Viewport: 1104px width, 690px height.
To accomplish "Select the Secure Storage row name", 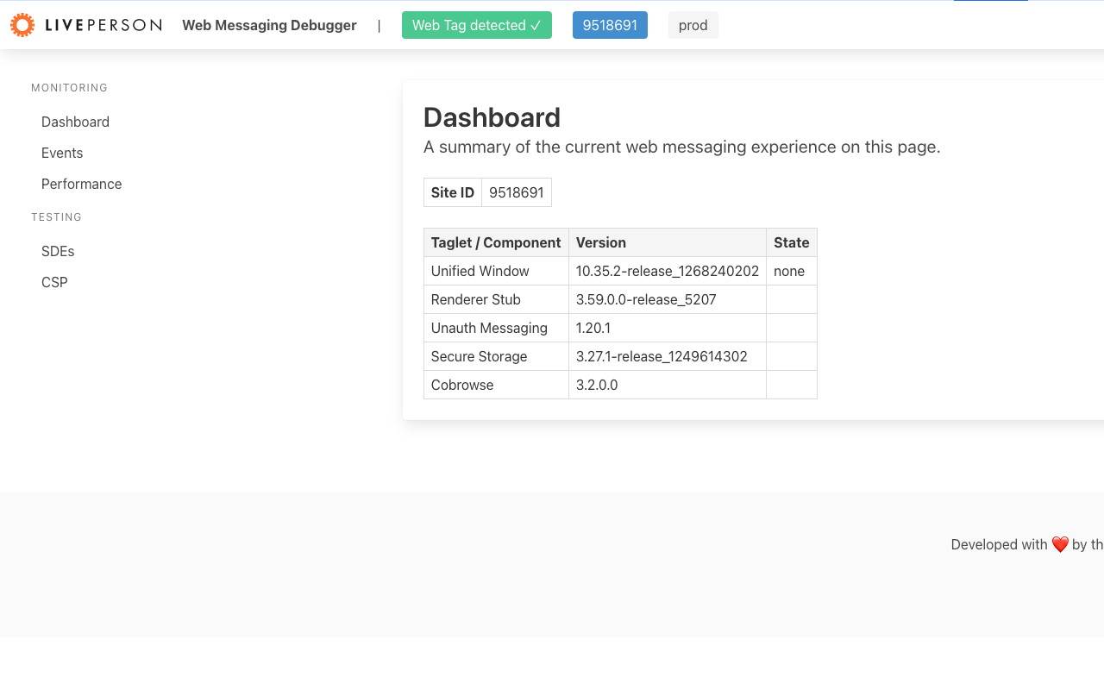I will point(496,356).
